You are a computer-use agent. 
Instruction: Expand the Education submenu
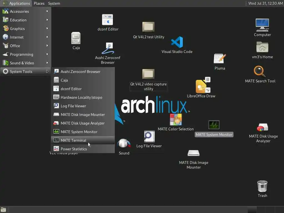click(x=26, y=20)
